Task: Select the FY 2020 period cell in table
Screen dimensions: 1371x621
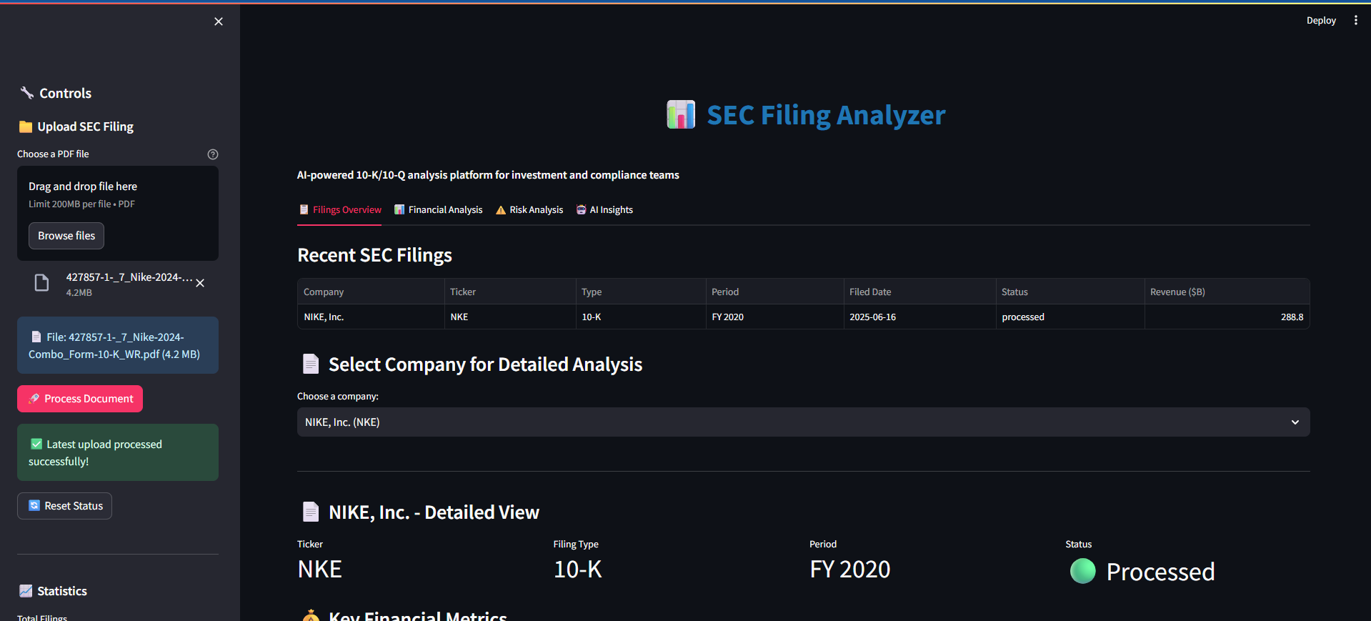Action: coord(774,317)
